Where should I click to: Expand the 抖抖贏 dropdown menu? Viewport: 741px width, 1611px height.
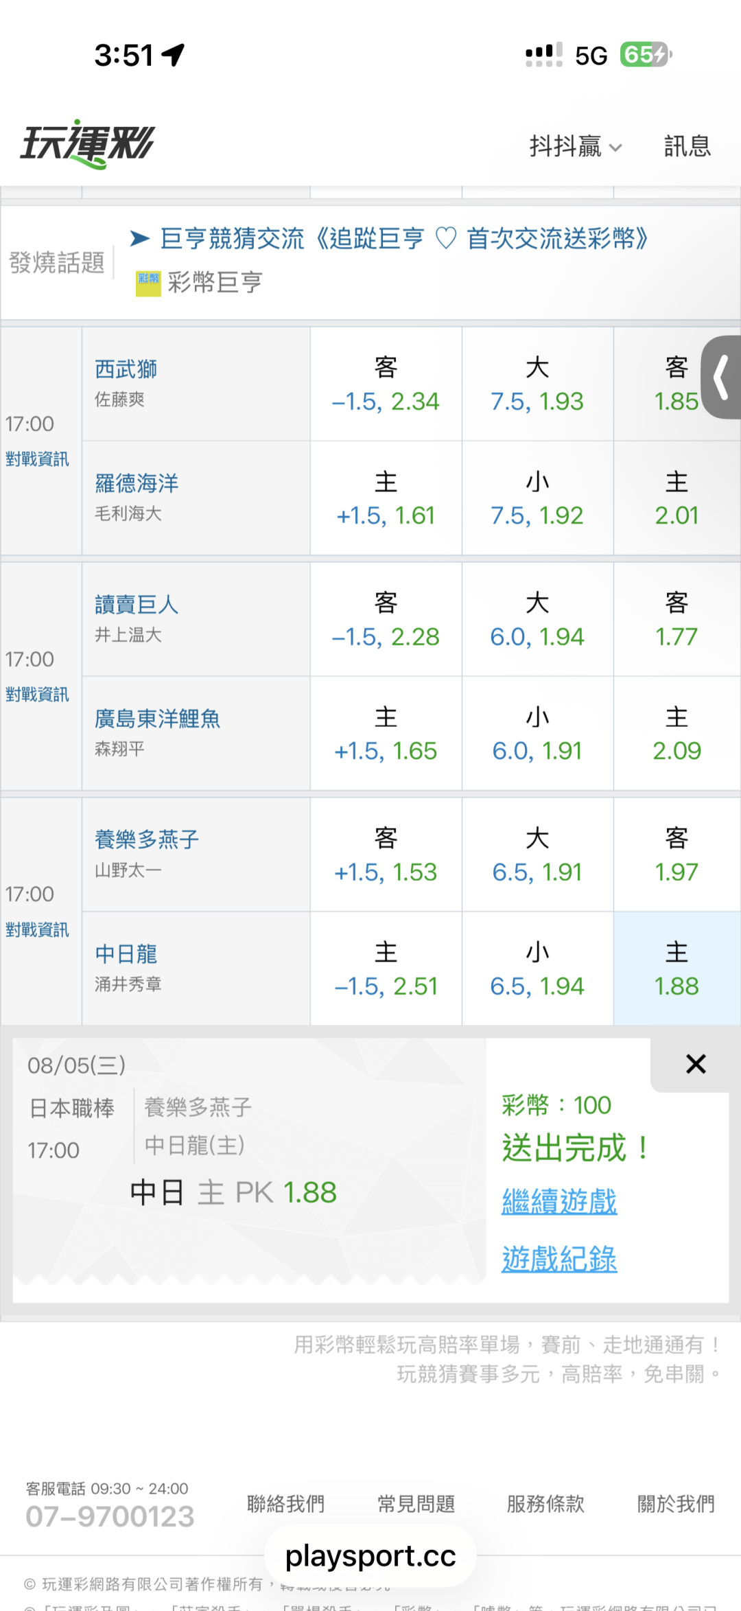(575, 146)
